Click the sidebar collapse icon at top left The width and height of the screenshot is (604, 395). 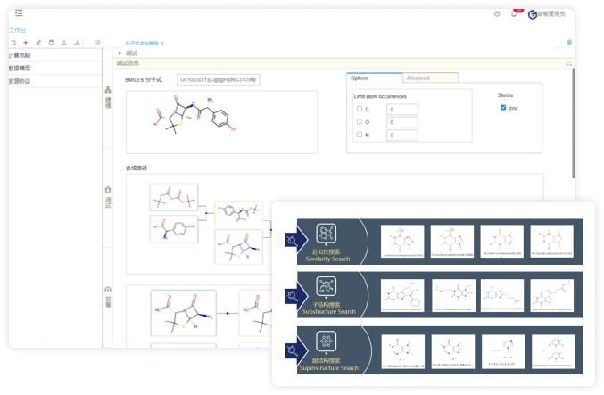pos(19,12)
